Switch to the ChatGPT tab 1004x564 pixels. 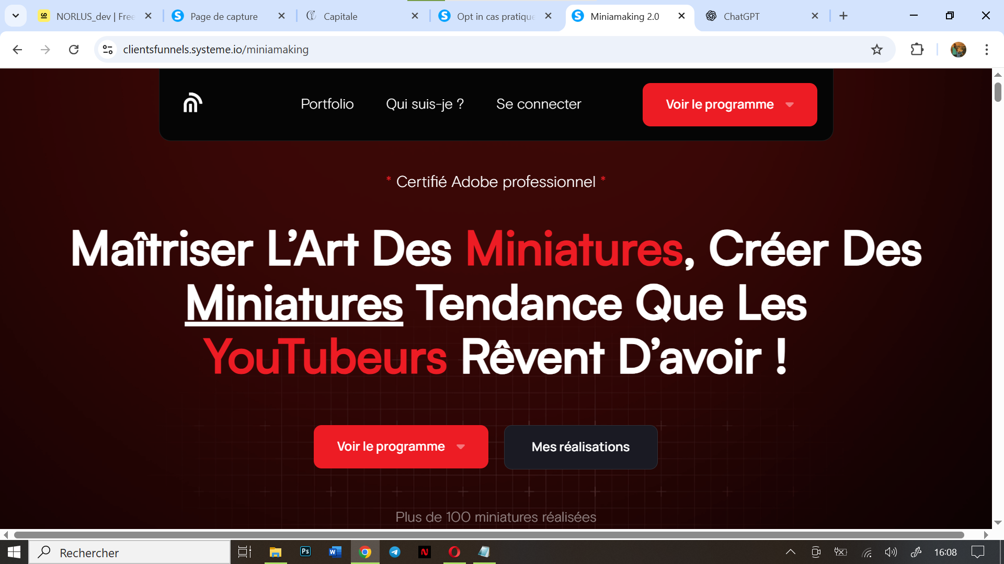tap(741, 16)
